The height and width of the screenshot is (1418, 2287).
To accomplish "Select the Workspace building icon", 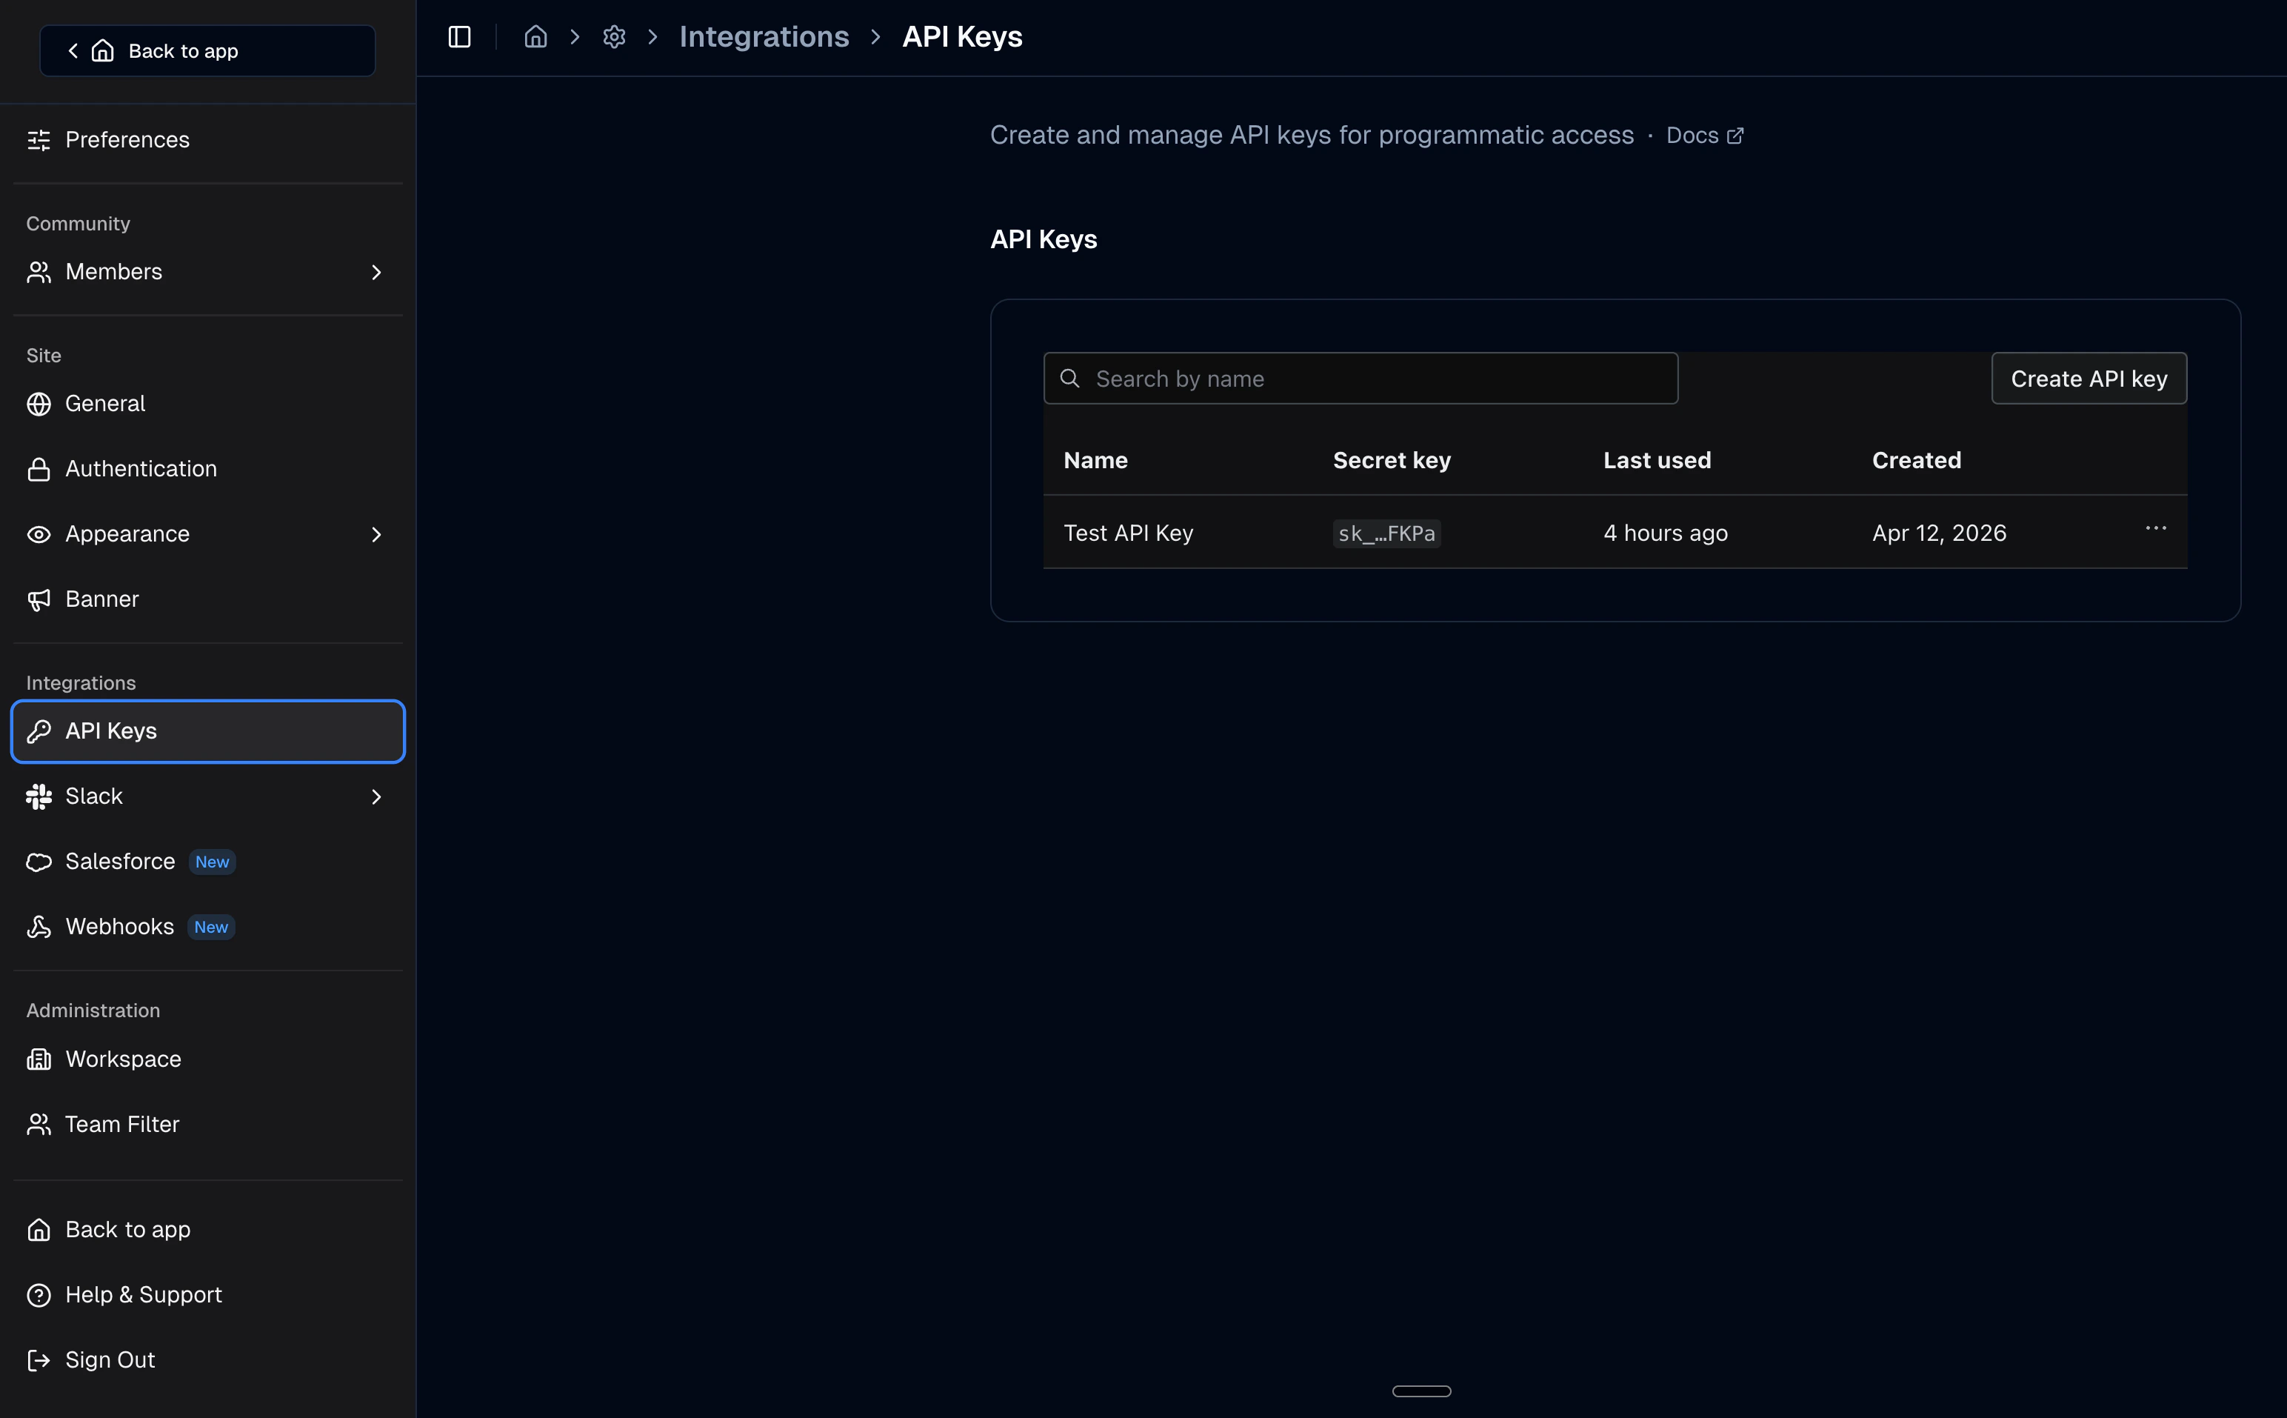I will tap(39, 1059).
